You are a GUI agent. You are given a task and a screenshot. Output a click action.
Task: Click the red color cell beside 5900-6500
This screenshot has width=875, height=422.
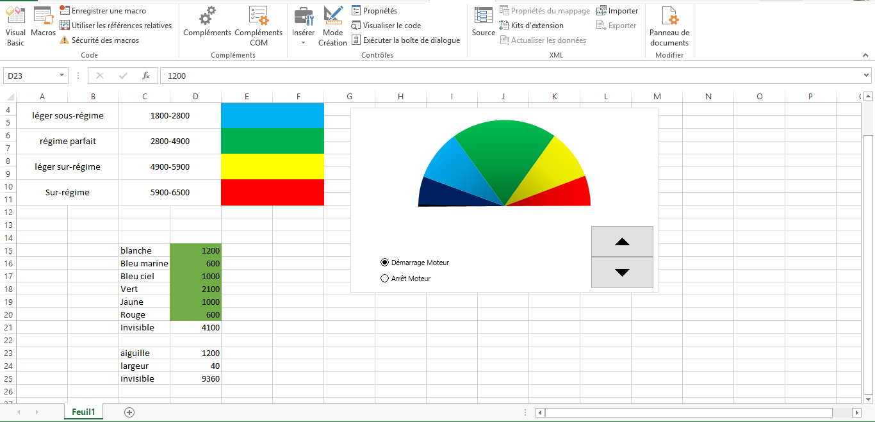pos(272,192)
